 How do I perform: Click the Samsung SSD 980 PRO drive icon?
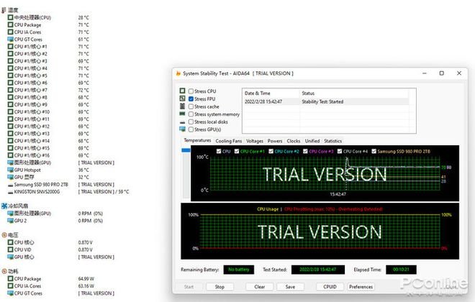tap(9, 184)
